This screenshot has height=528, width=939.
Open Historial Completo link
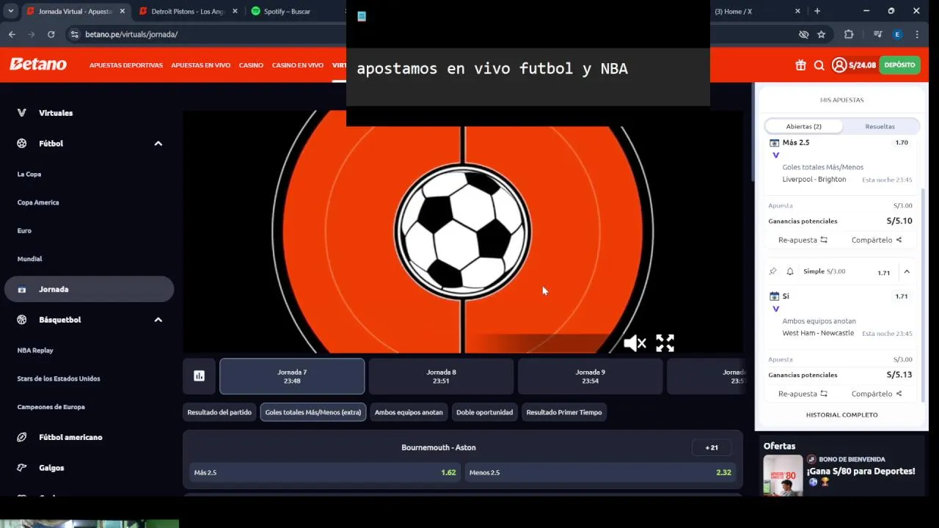[x=841, y=415]
